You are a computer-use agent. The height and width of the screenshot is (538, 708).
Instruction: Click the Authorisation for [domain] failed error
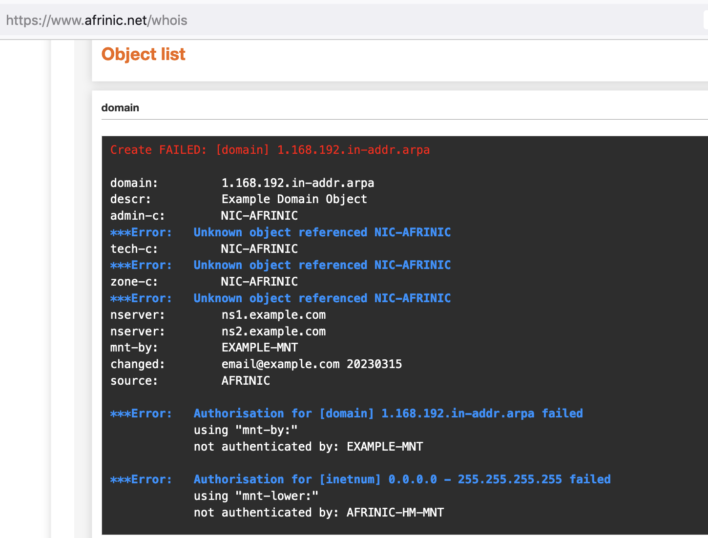pos(347,414)
